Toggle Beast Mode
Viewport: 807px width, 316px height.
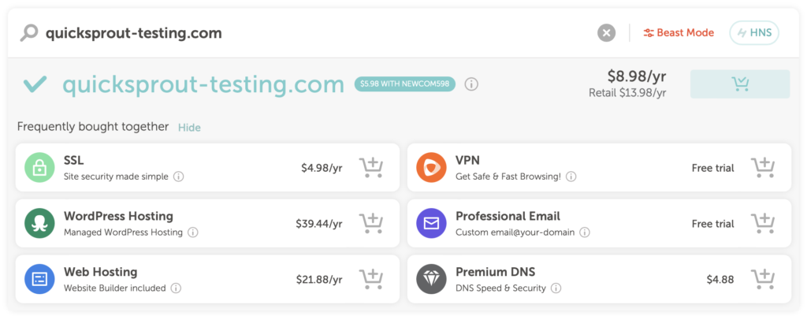679,33
